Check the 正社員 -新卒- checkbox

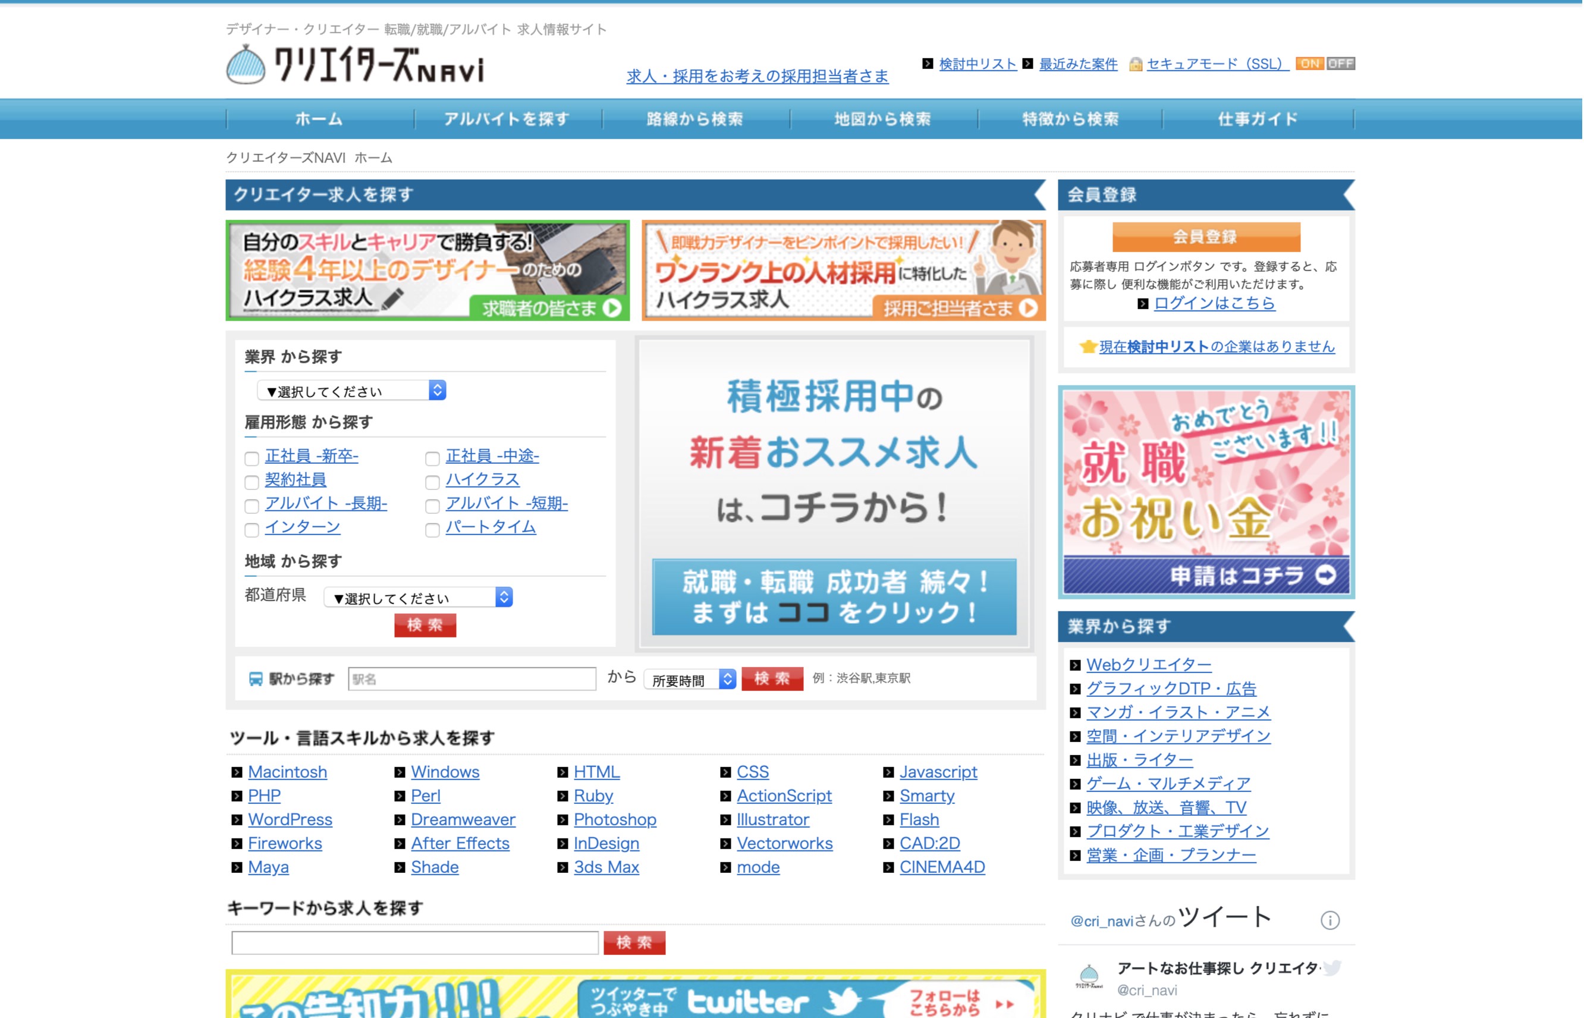252,458
